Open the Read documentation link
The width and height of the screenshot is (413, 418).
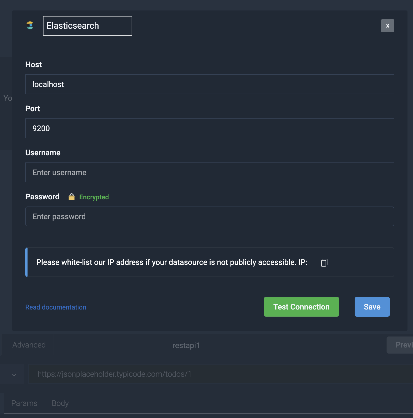pos(56,307)
